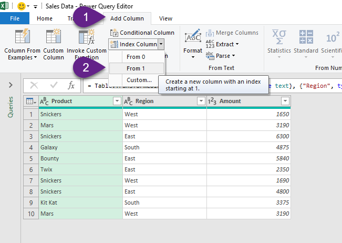This screenshot has width=342, height=243.
Task: Open the File tab
Action: tap(15, 18)
